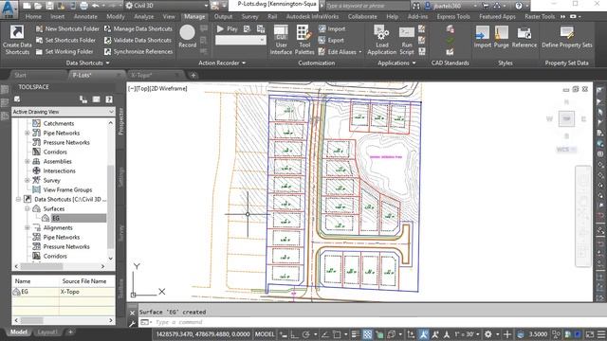
Task: Click X-Topo source file name cell
Action: [86, 292]
